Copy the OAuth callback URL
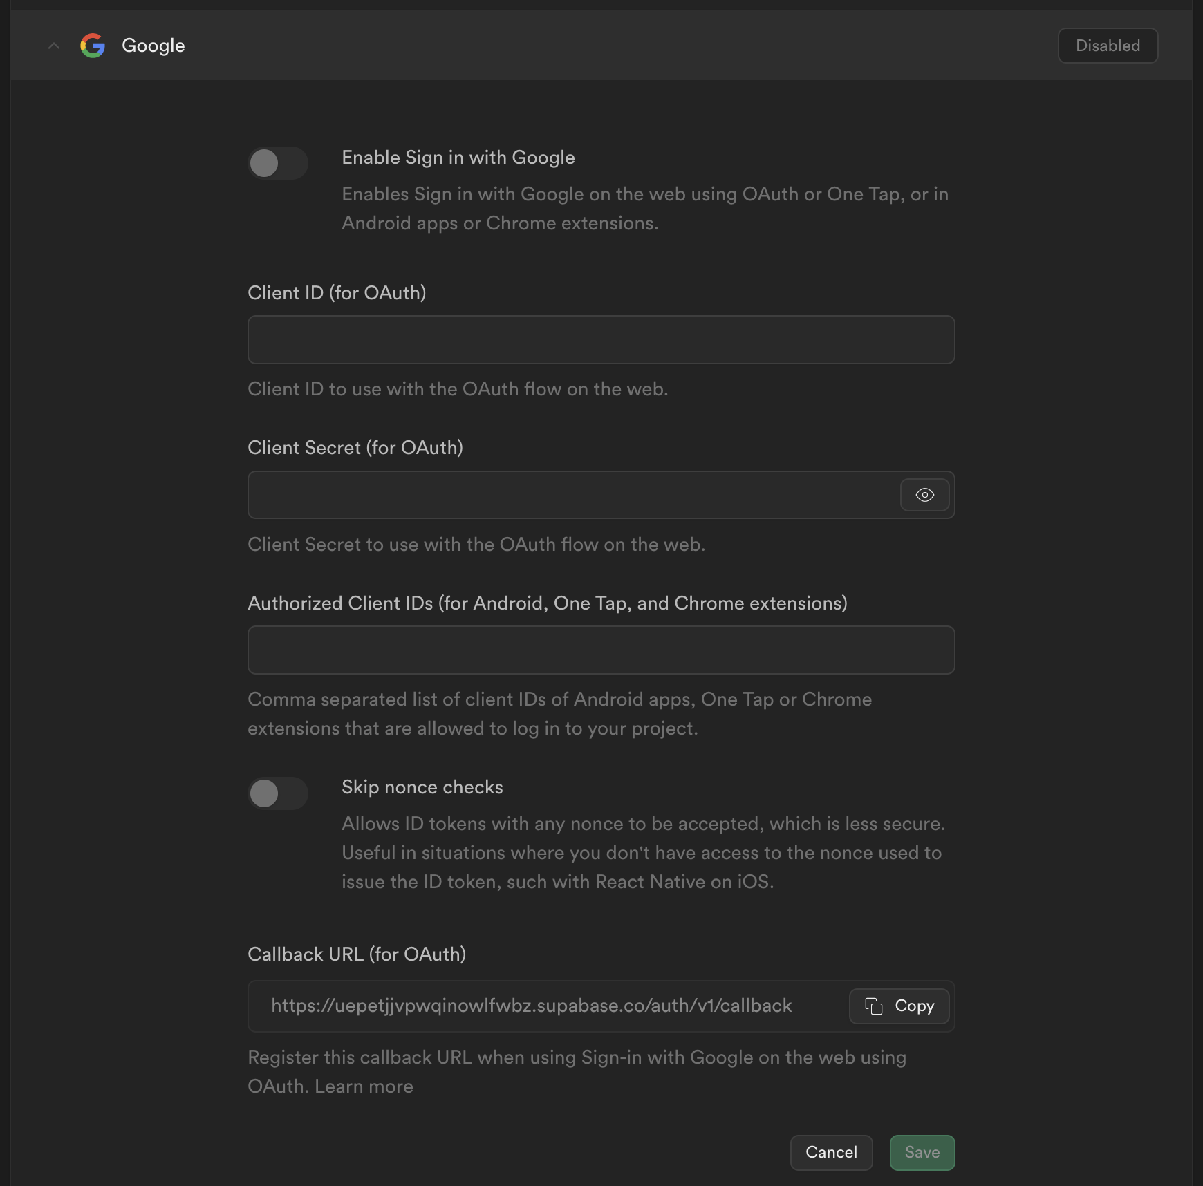This screenshot has width=1203, height=1186. (899, 1006)
